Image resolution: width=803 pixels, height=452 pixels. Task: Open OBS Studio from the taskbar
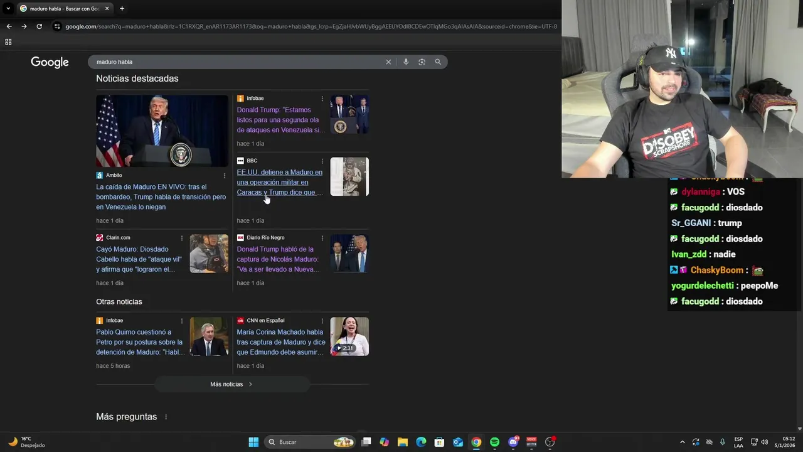(550, 442)
